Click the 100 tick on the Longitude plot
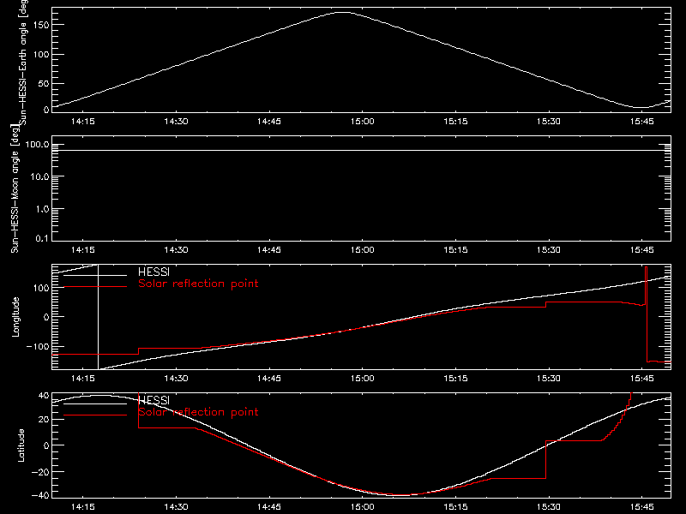Image resolution: width=686 pixels, height=514 pixels. pyautogui.click(x=40, y=288)
